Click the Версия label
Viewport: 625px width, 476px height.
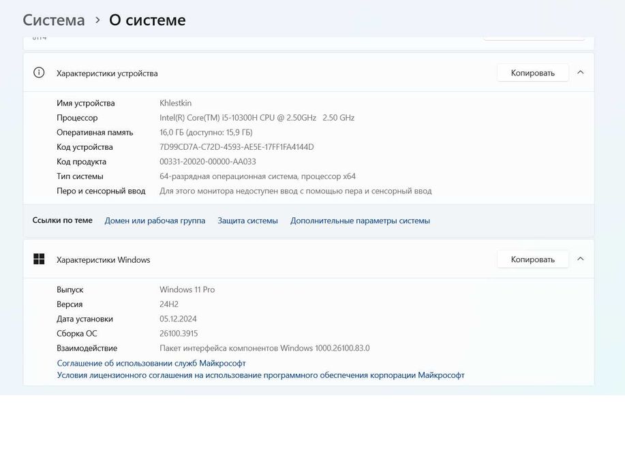point(70,304)
